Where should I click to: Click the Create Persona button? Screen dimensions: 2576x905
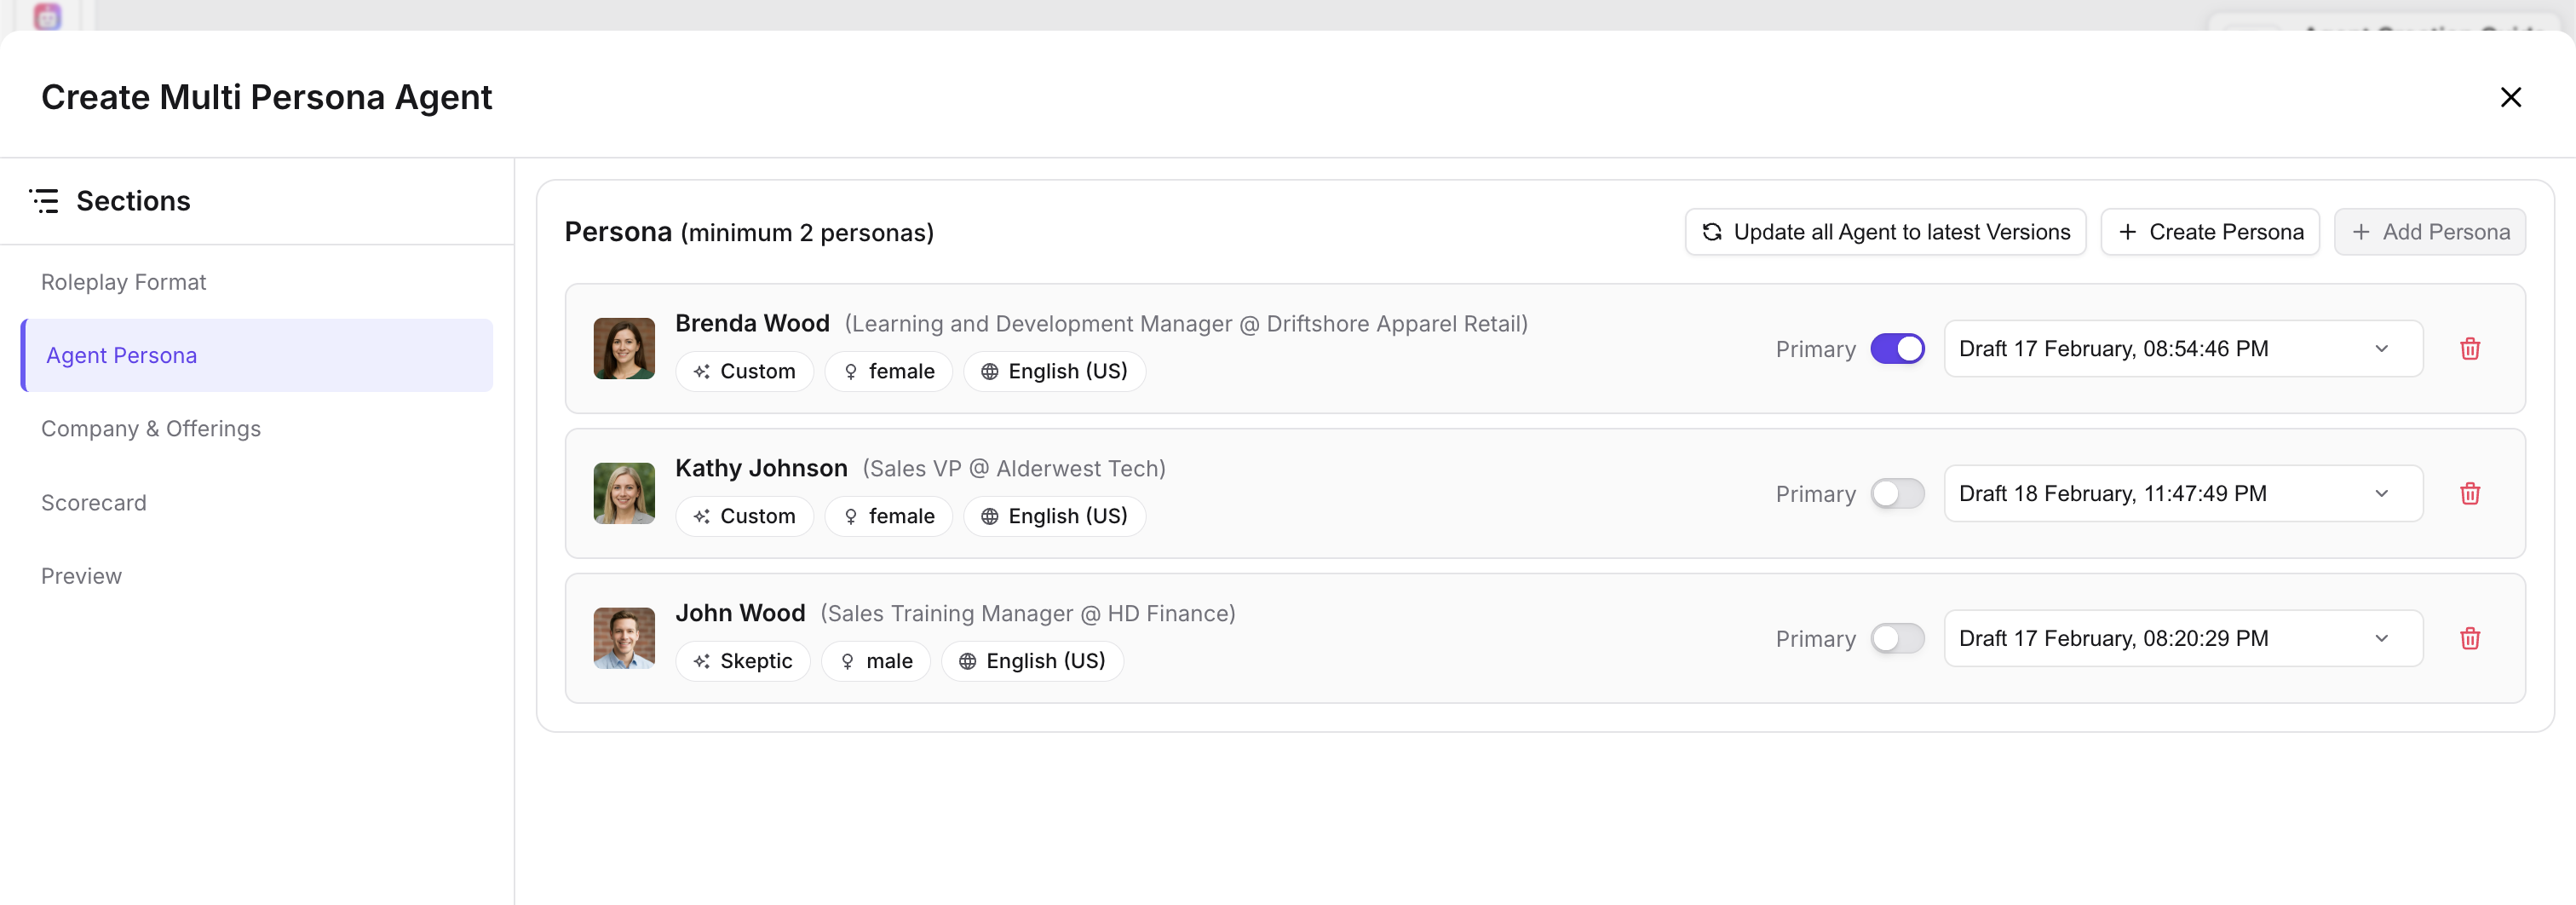pos(2210,232)
